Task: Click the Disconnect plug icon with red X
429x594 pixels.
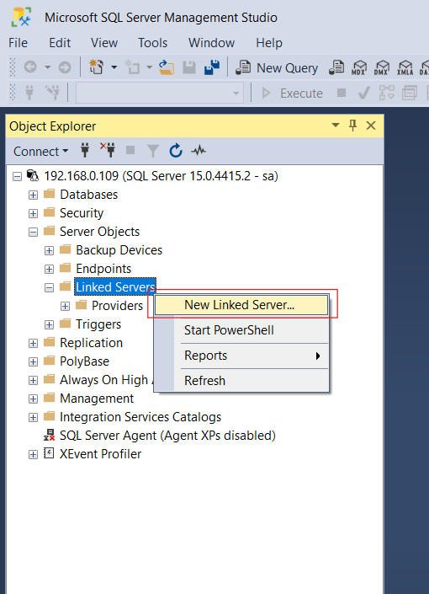Action: 108,150
